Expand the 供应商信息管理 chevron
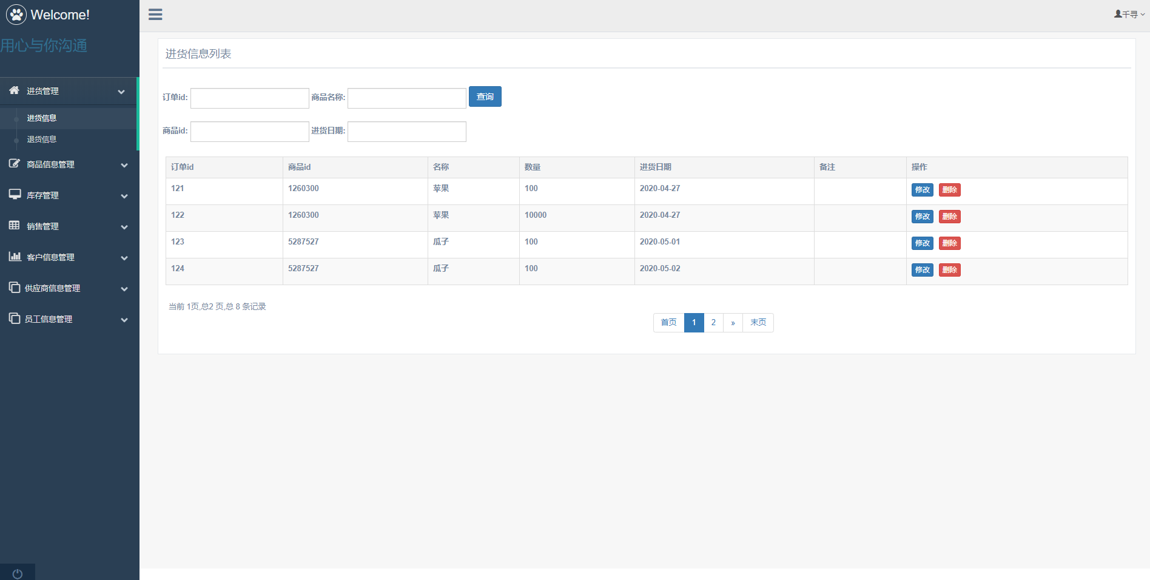1150x580 pixels. pyautogui.click(x=124, y=289)
